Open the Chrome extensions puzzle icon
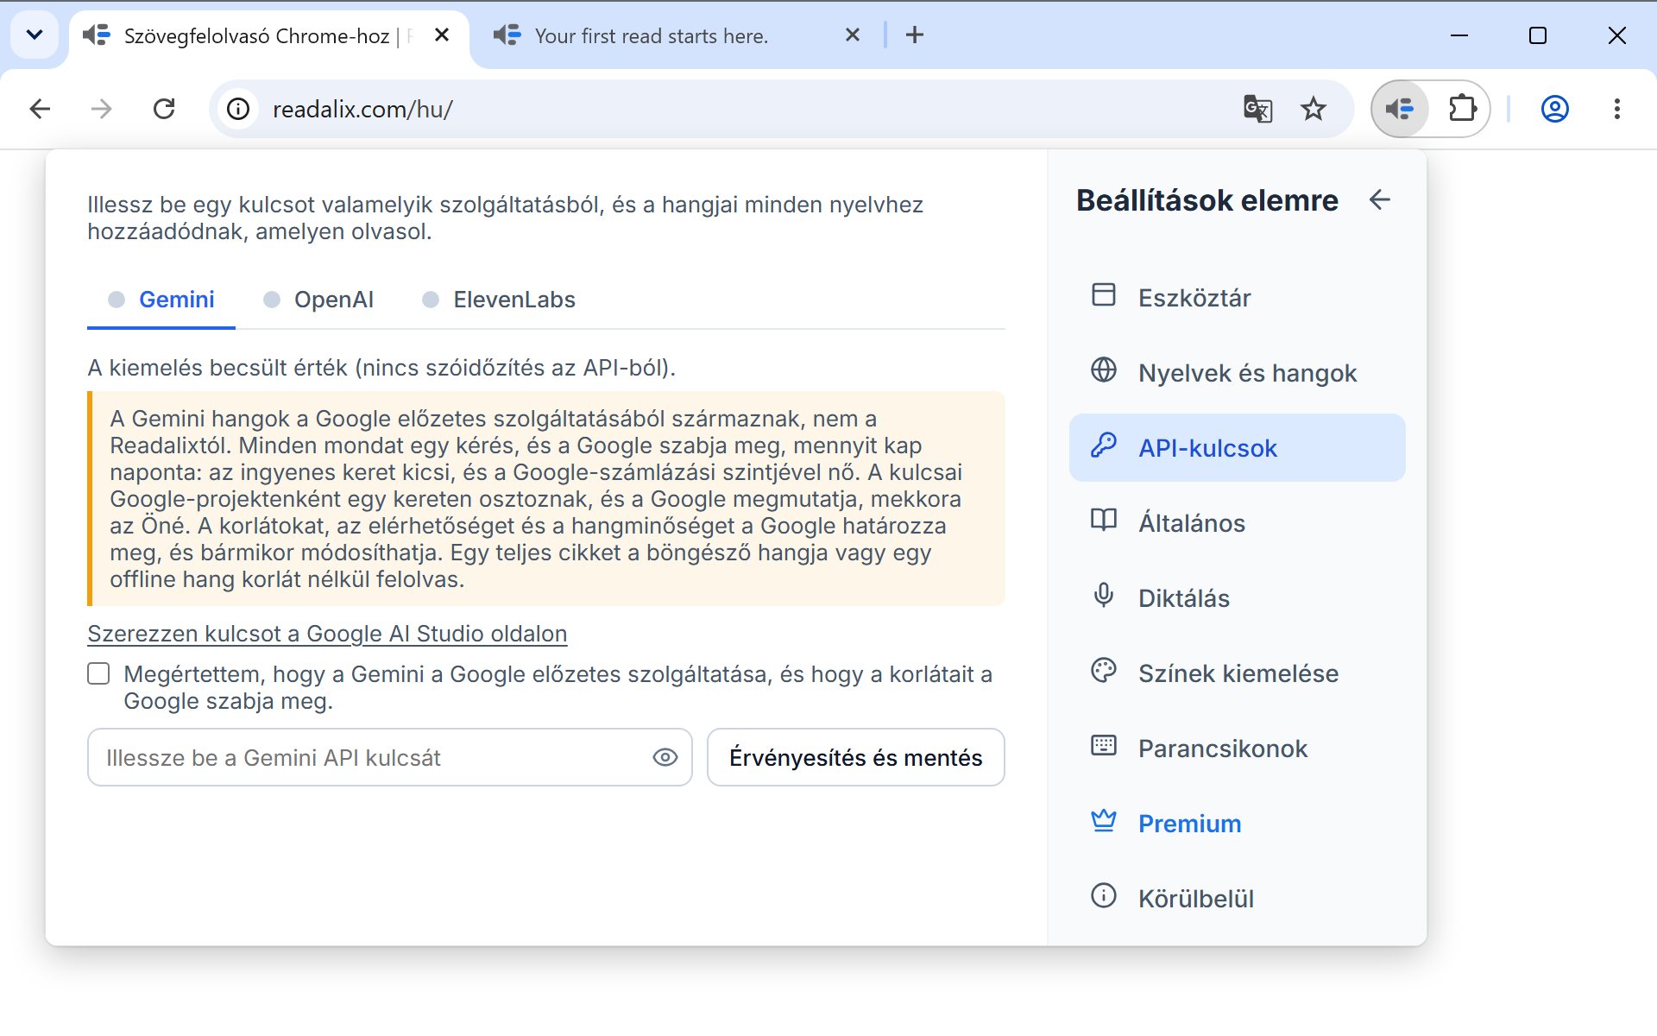1657x1036 pixels. 1462,109
